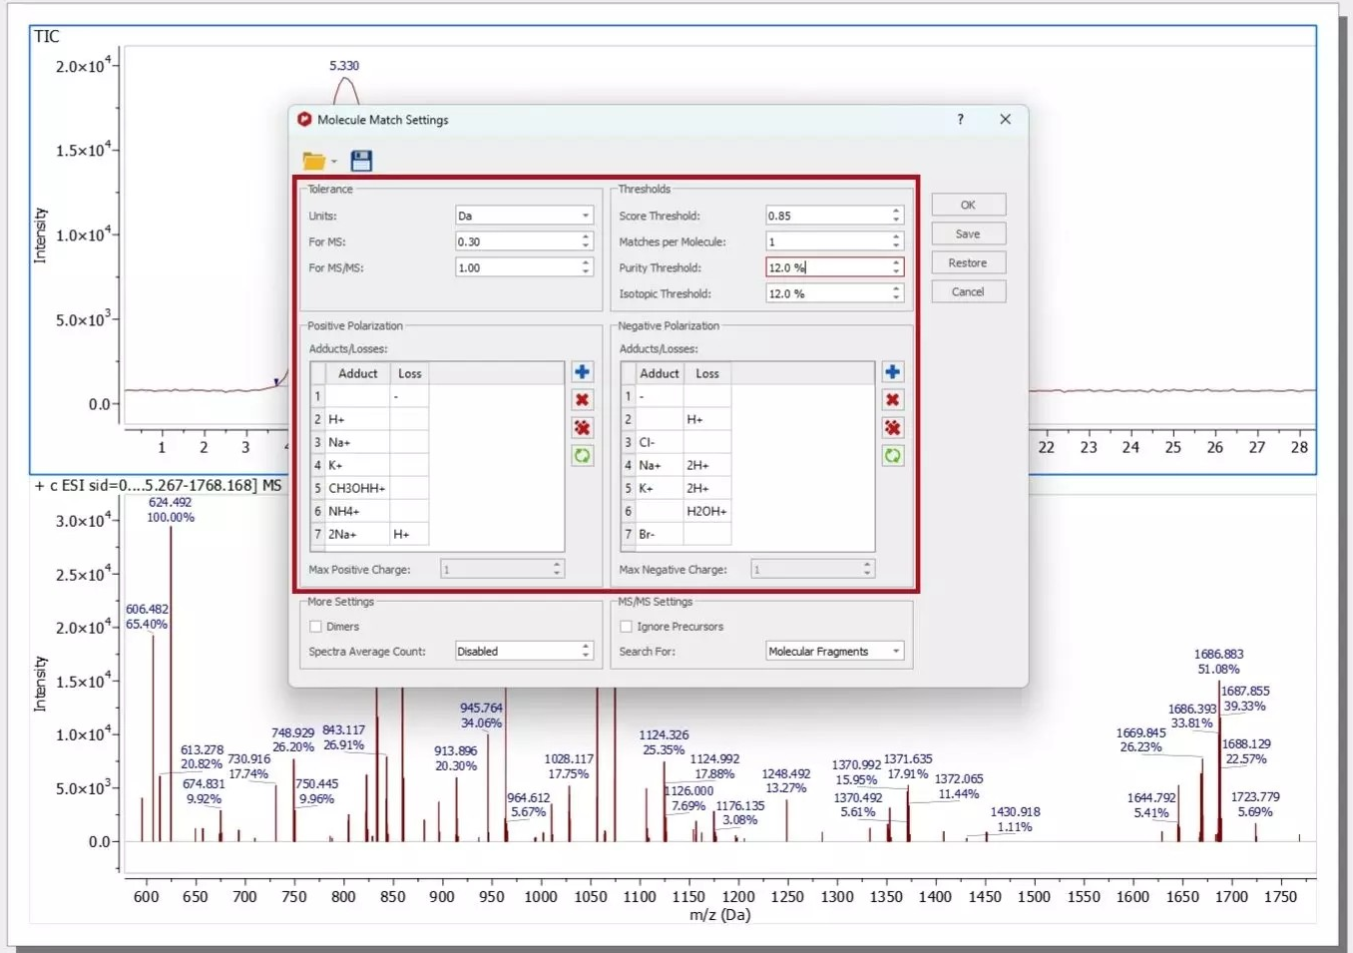Expand the Search For Molecular Fragments dropdown
Screen dimensions: 1353x953
coord(834,652)
